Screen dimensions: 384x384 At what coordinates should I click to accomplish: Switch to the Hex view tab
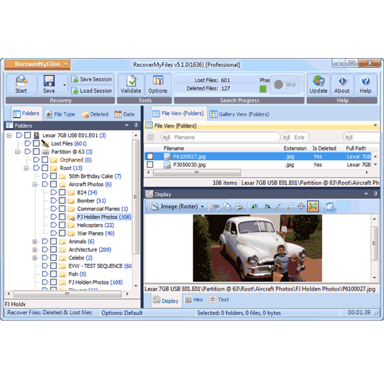click(194, 300)
